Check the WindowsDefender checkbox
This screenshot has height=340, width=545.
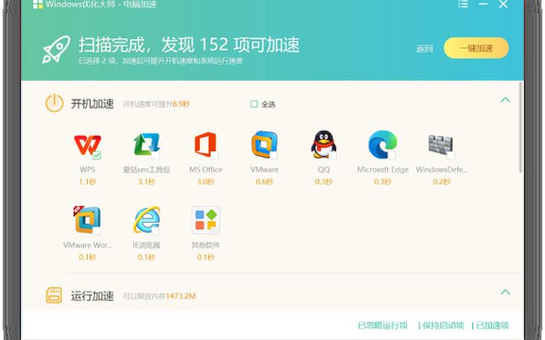[x=451, y=155]
